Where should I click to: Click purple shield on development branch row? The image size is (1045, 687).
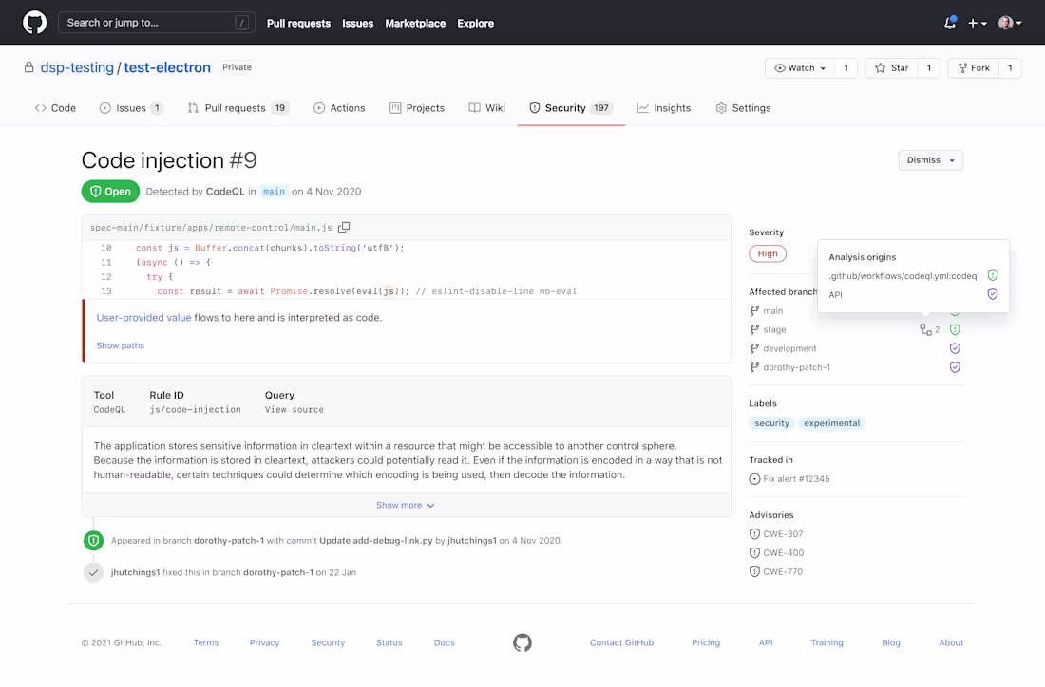click(955, 348)
